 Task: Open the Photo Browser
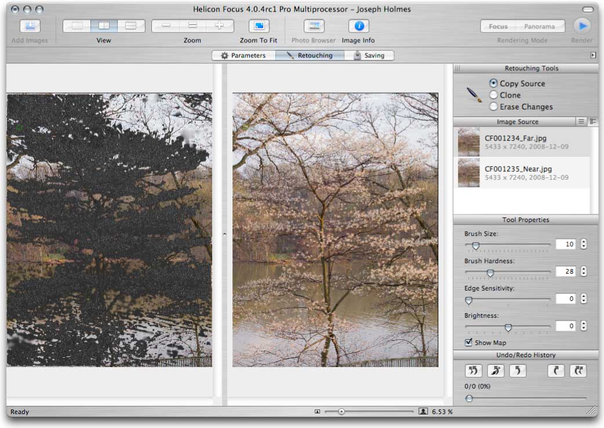tap(314, 27)
